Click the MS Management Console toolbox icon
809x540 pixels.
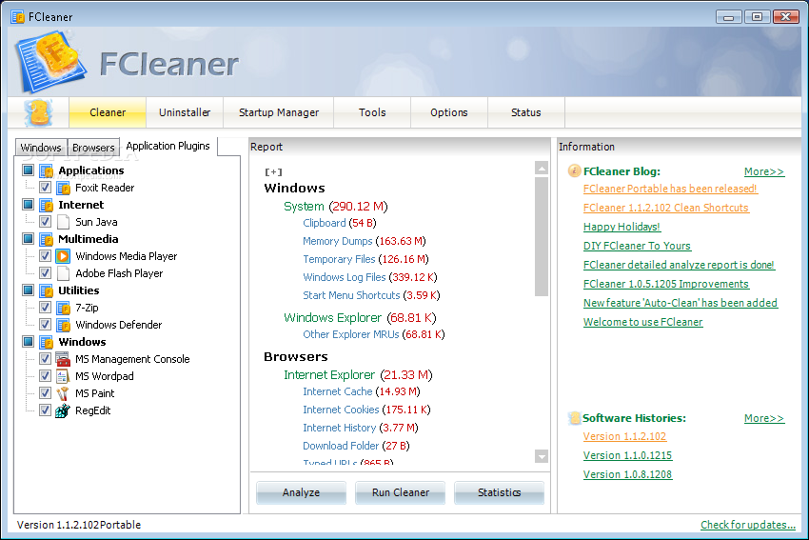point(63,359)
